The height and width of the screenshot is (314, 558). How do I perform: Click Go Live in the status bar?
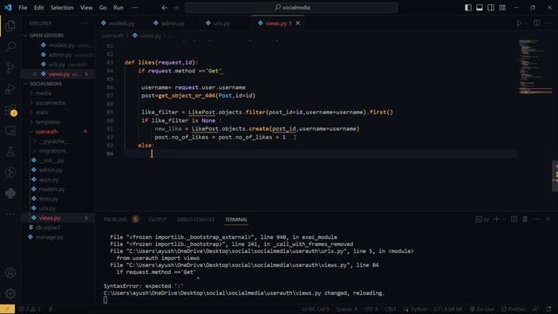pos(482,309)
